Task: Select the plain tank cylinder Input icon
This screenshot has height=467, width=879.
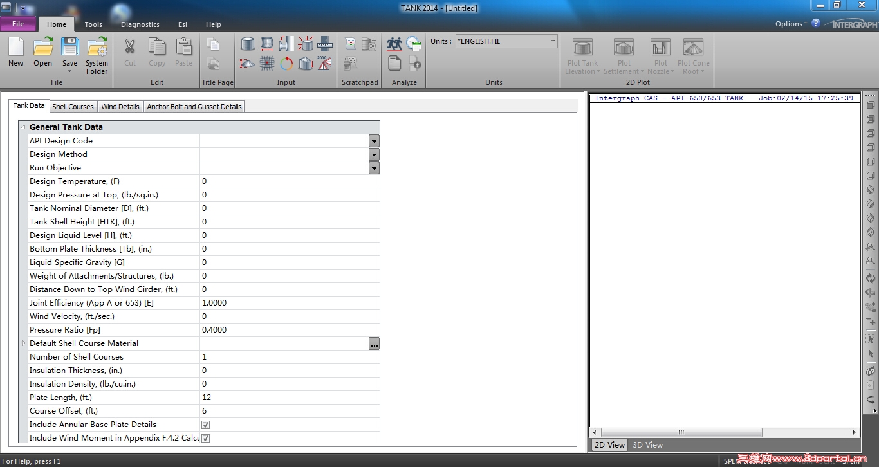Action: [248, 44]
